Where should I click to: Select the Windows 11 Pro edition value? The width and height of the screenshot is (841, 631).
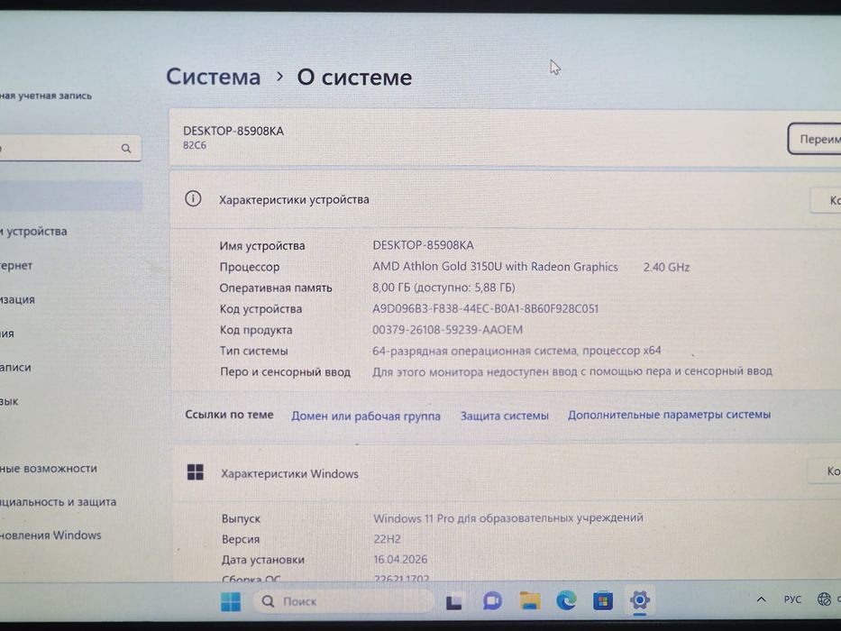[x=507, y=517]
